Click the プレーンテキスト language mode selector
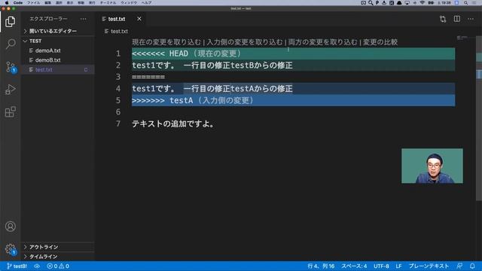482x271 pixels. 429,266
